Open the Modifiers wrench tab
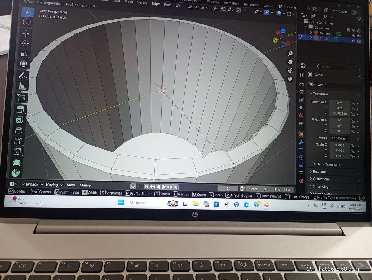Screen dimensions: 372x280 [302, 142]
